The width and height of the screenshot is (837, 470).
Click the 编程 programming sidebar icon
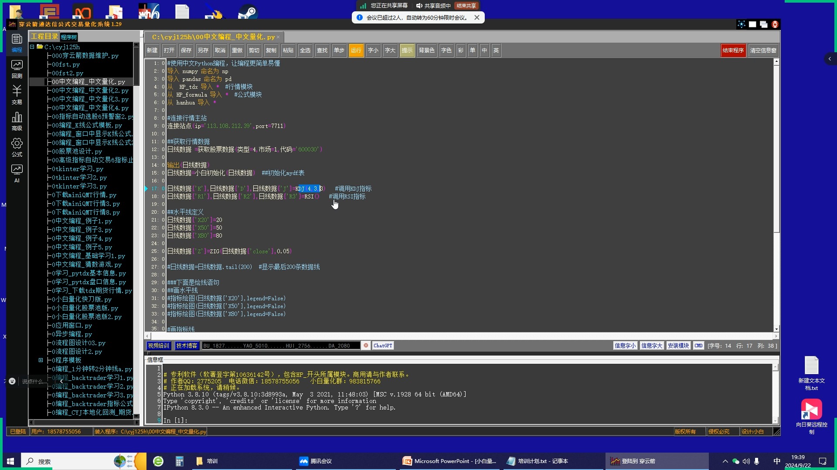click(17, 43)
